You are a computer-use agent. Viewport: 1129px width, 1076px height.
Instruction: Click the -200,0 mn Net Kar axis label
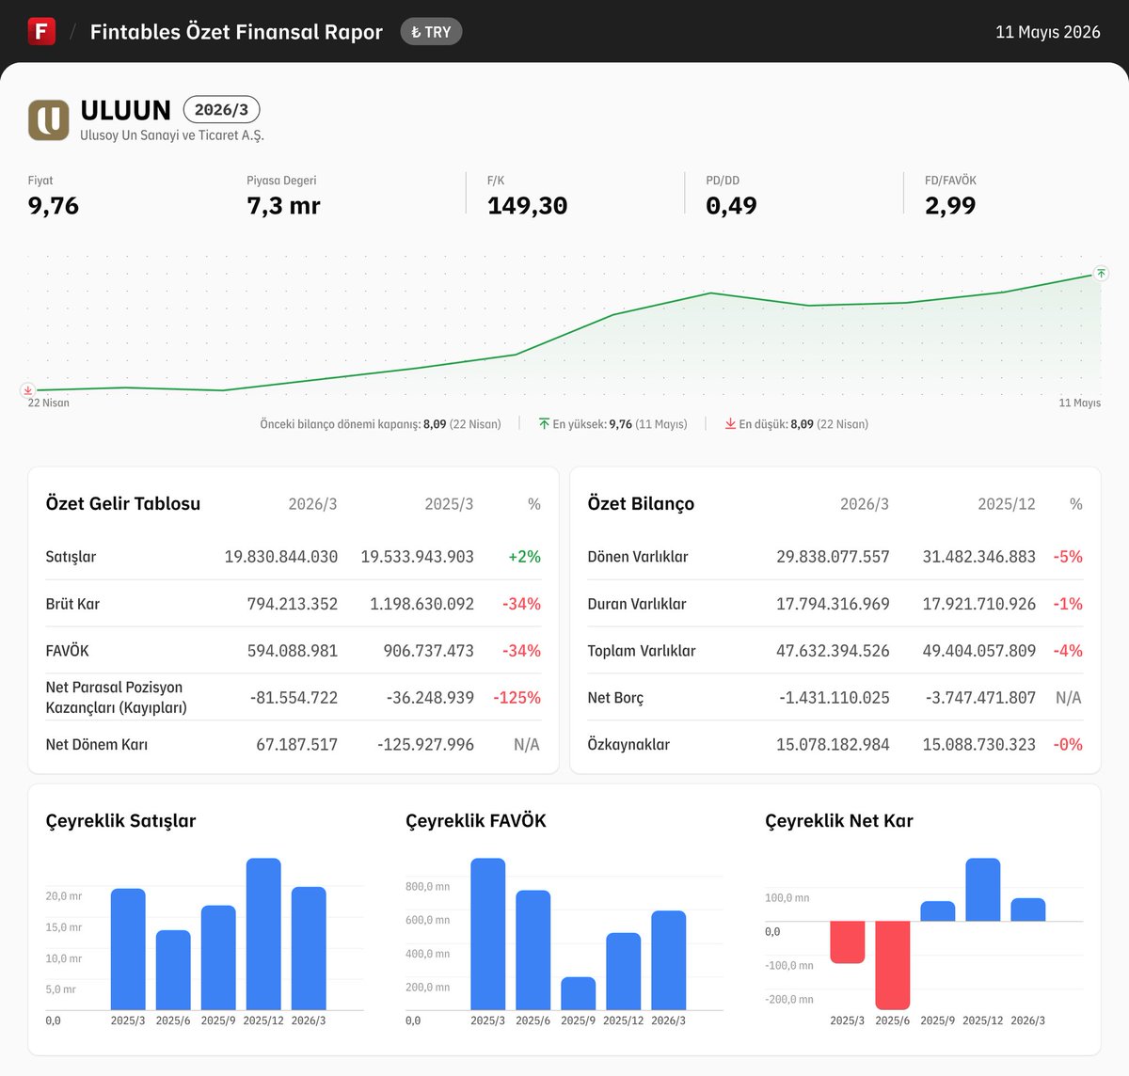point(789,1000)
